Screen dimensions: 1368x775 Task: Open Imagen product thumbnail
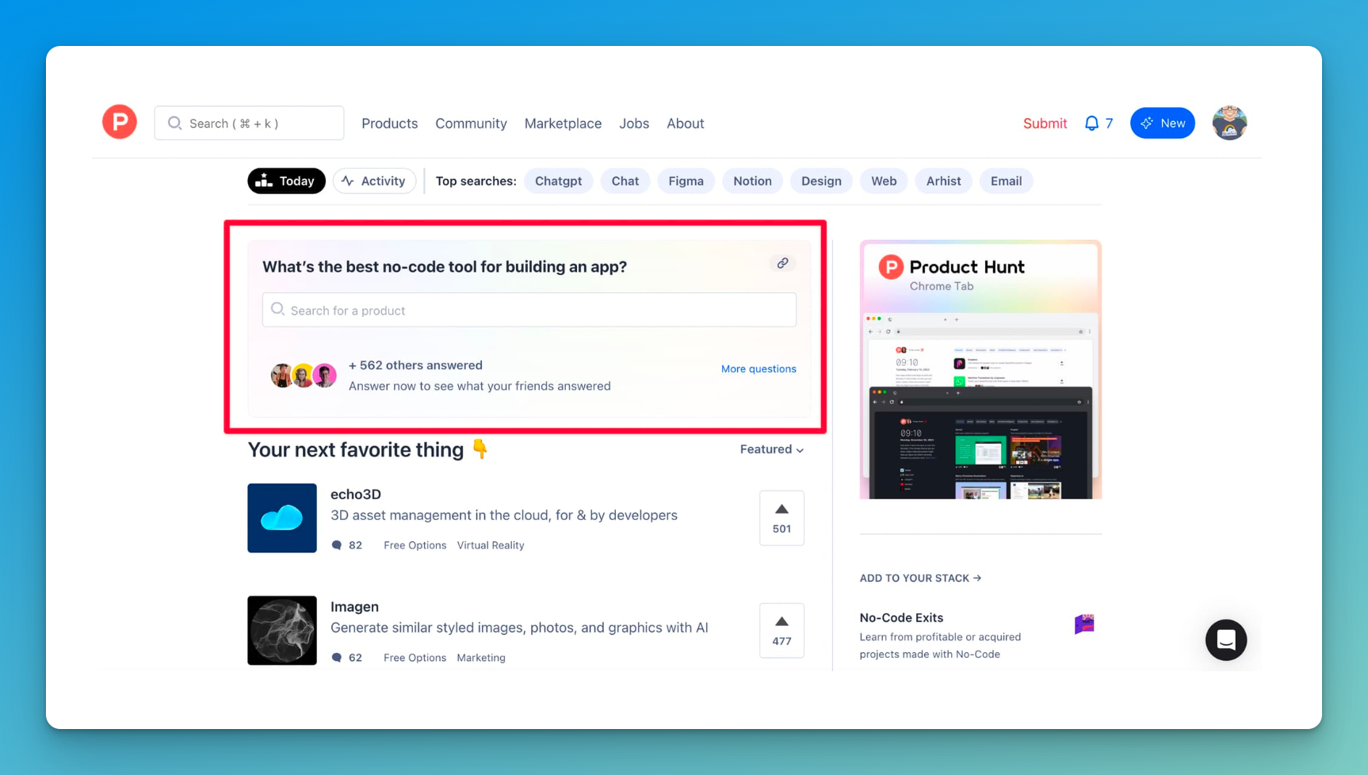click(x=282, y=631)
